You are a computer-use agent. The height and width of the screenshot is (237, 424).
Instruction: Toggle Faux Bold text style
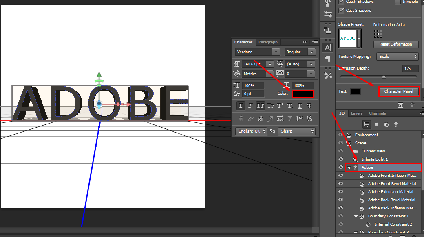(x=241, y=106)
